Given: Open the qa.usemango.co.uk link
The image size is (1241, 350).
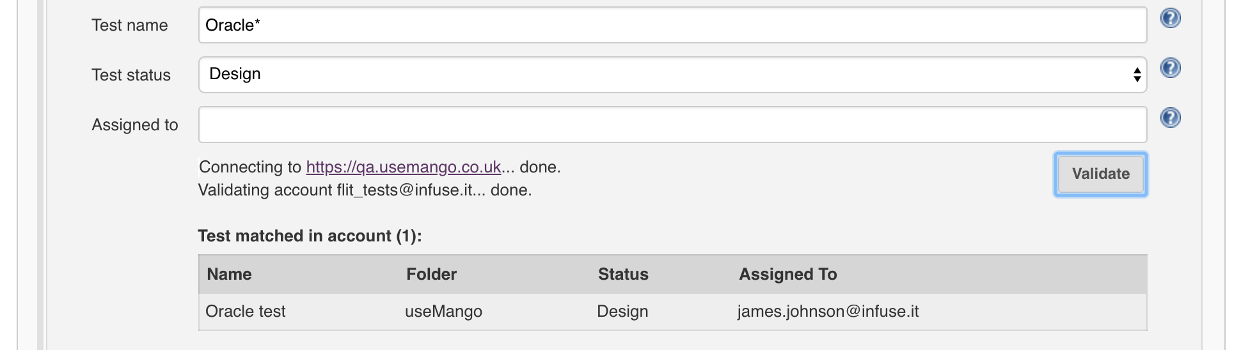Looking at the screenshot, I should tap(403, 167).
